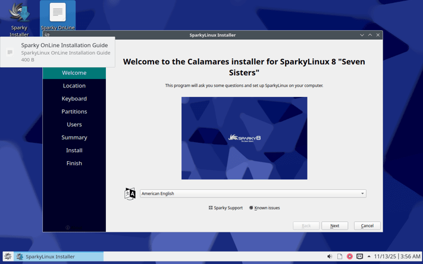Click the blank page tray icon
Image resolution: width=423 pixels, height=264 pixels.
(340, 256)
